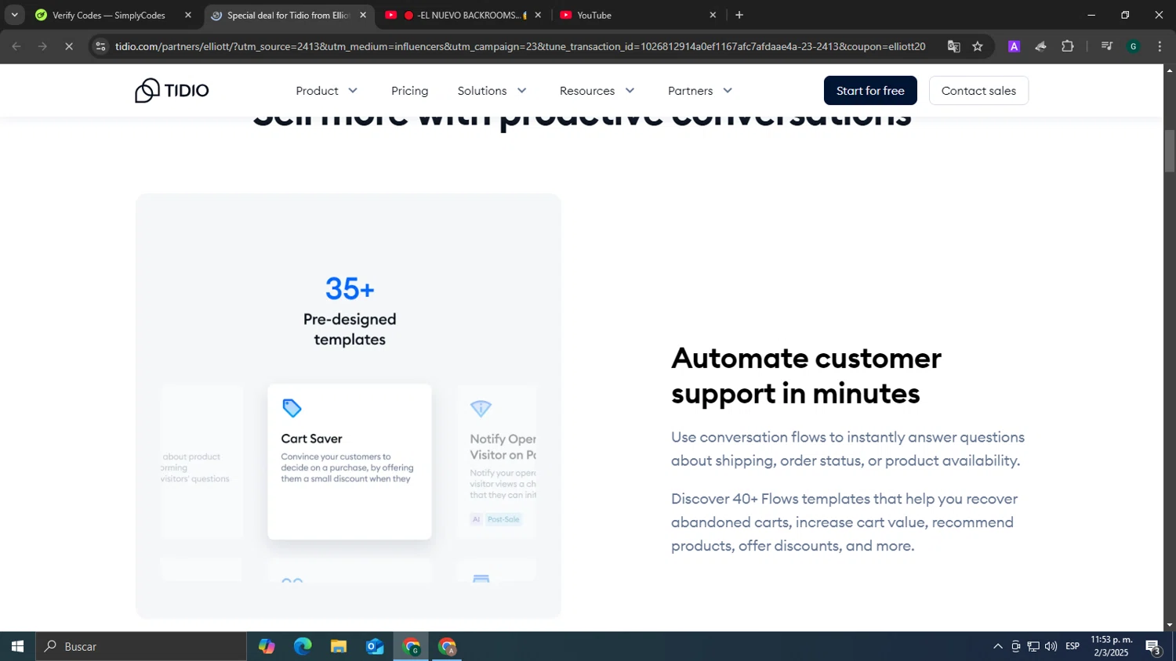1176x661 pixels.
Task: Go back to previous page
Action: coord(16,47)
